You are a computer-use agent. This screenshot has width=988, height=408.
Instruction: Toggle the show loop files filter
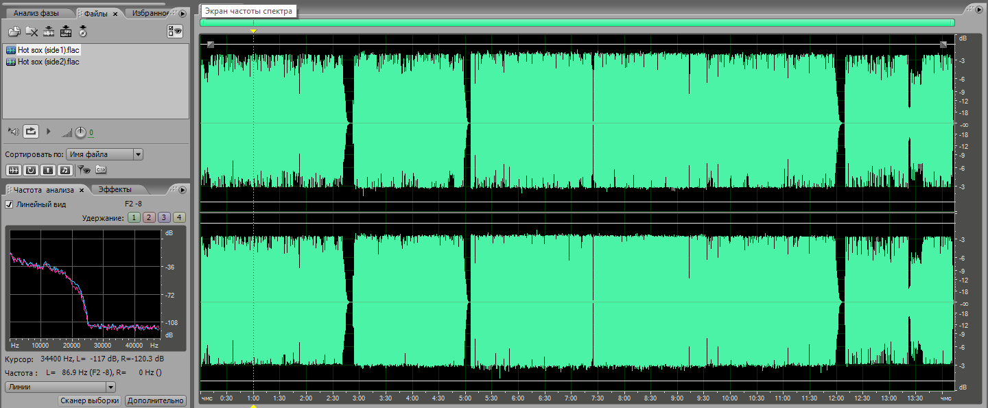click(31, 169)
